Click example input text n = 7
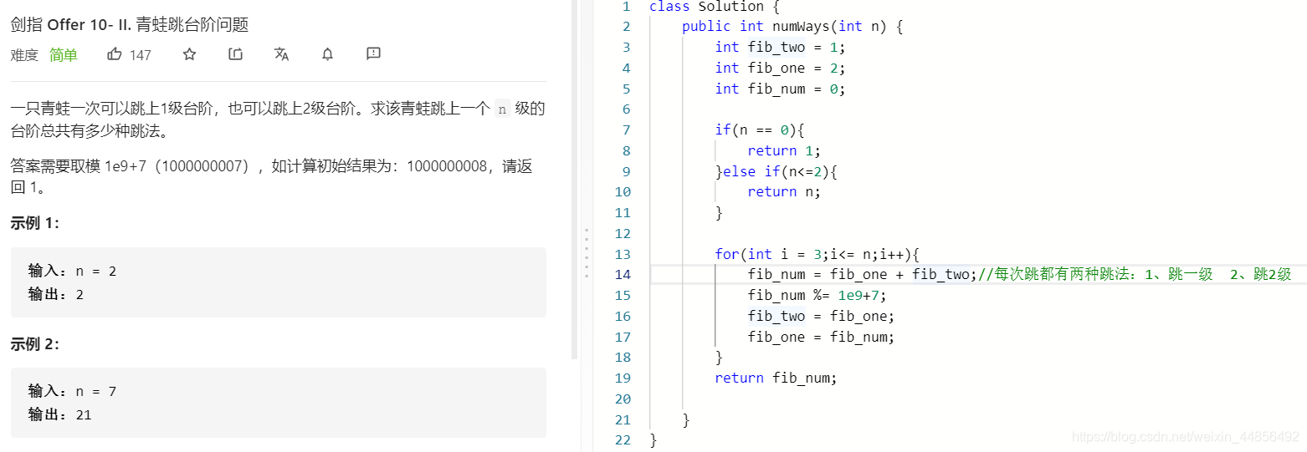1307x452 pixels. [96, 391]
